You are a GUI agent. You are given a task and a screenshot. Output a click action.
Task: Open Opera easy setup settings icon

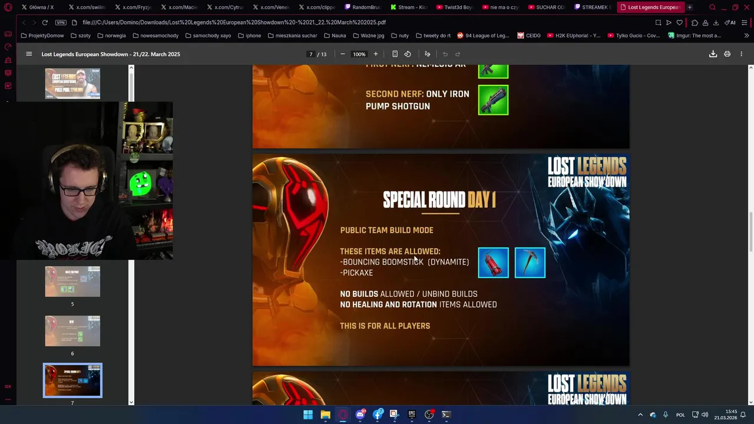click(745, 22)
